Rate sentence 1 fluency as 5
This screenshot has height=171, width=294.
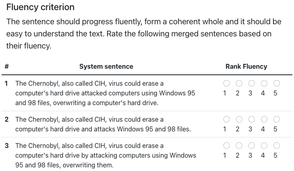point(277,83)
